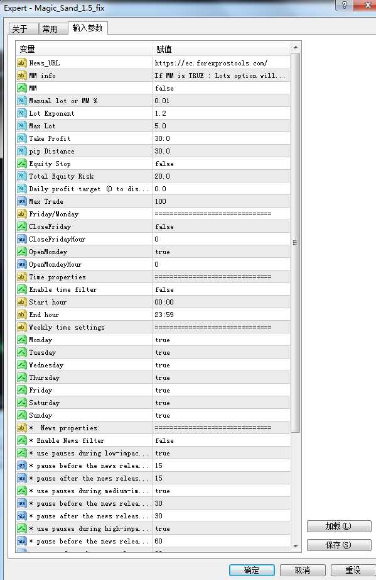This screenshot has height=580, width=376.
Task: Select the Enable time filter false value
Action: [x=222, y=289]
